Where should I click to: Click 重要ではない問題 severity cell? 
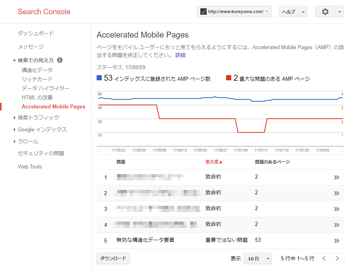pyautogui.click(x=226, y=240)
